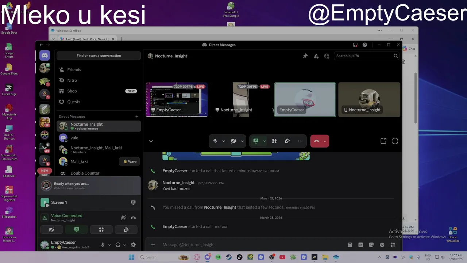Open sticker picker
Viewport: 467px width, 263px height.
coord(371,245)
